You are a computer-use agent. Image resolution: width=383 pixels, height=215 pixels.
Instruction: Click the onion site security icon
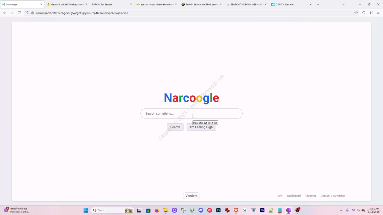(x=33, y=13)
